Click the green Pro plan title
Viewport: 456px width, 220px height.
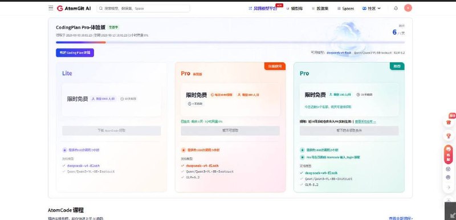304,74
